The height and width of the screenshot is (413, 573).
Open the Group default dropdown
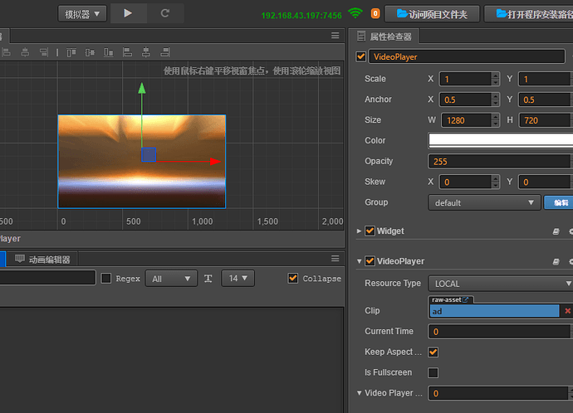click(x=484, y=202)
